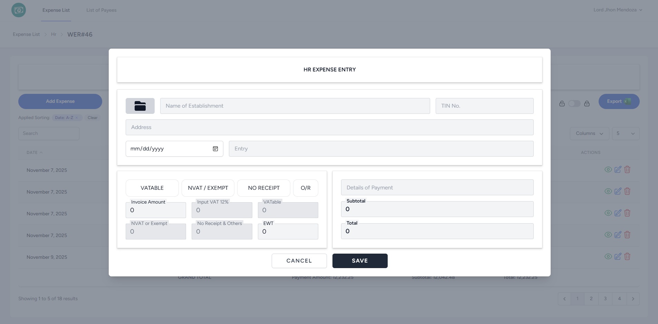Click the locked padlock icon

pyautogui.click(x=587, y=104)
